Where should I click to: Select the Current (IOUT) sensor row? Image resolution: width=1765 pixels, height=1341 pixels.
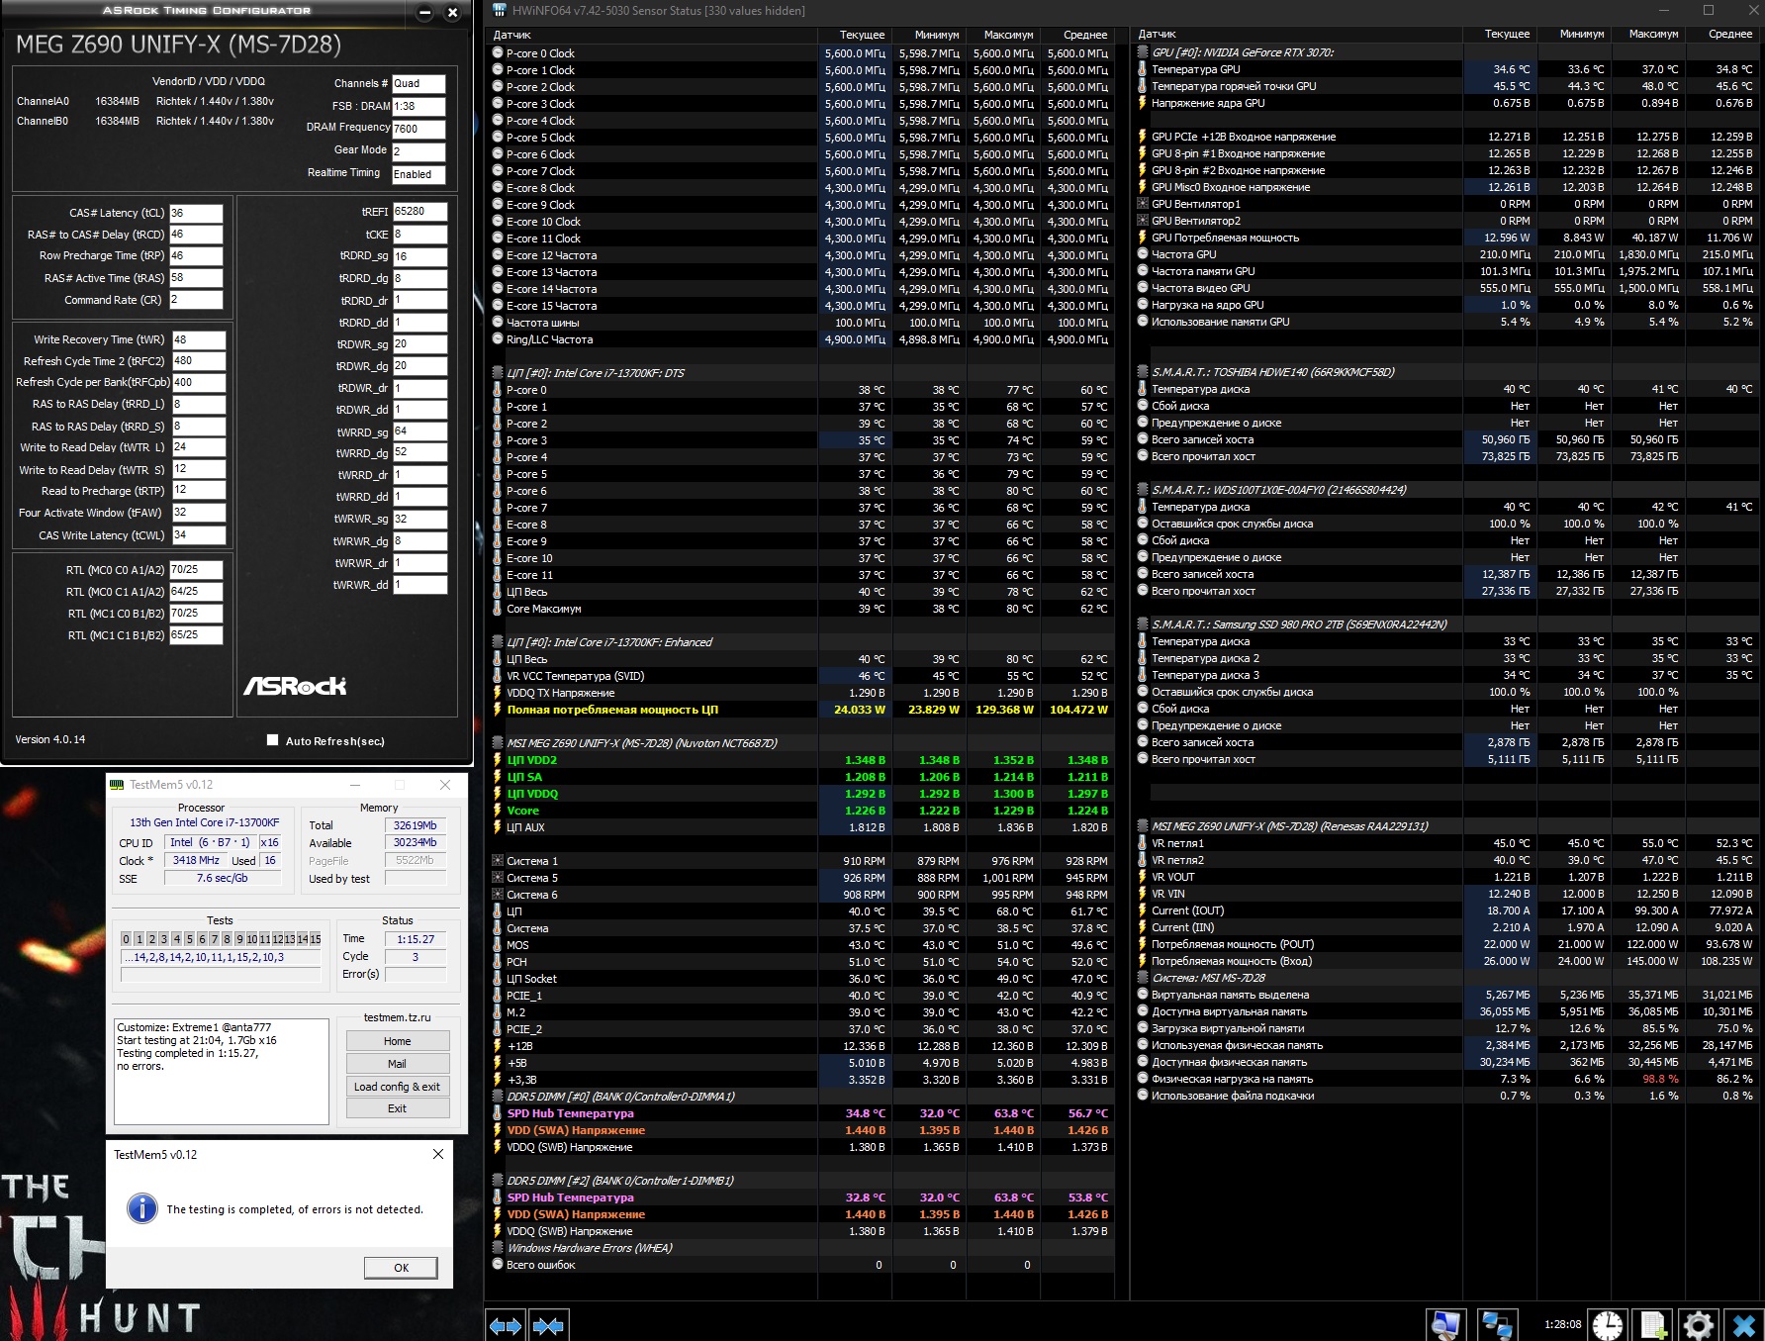coord(1446,910)
